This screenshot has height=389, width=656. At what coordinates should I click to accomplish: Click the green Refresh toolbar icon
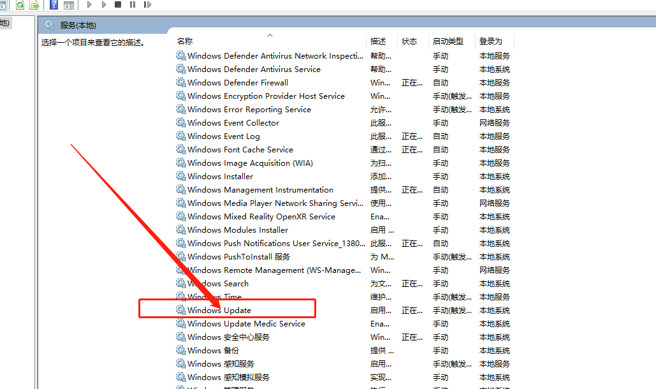20,4
